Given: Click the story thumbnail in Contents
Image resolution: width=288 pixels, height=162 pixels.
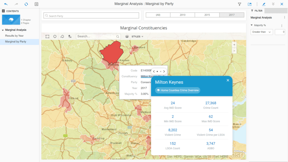Looking at the screenshot, I should [x=11, y=20].
